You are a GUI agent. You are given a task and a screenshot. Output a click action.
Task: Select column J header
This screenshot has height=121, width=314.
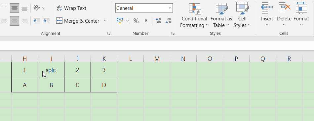77,59
